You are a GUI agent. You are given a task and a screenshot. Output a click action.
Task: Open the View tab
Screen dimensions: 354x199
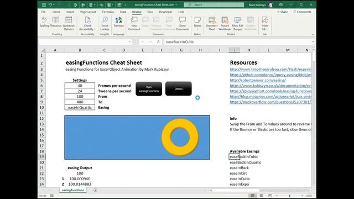150,12
